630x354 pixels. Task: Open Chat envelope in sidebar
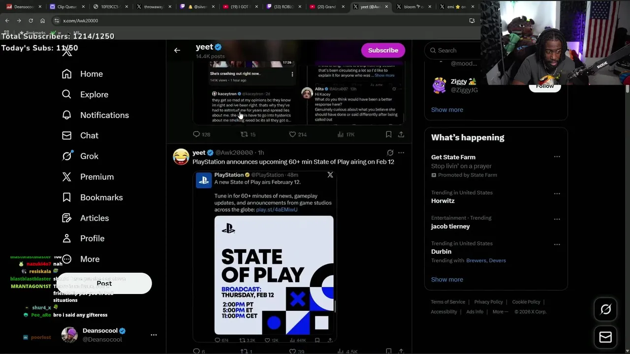pyautogui.click(x=66, y=136)
